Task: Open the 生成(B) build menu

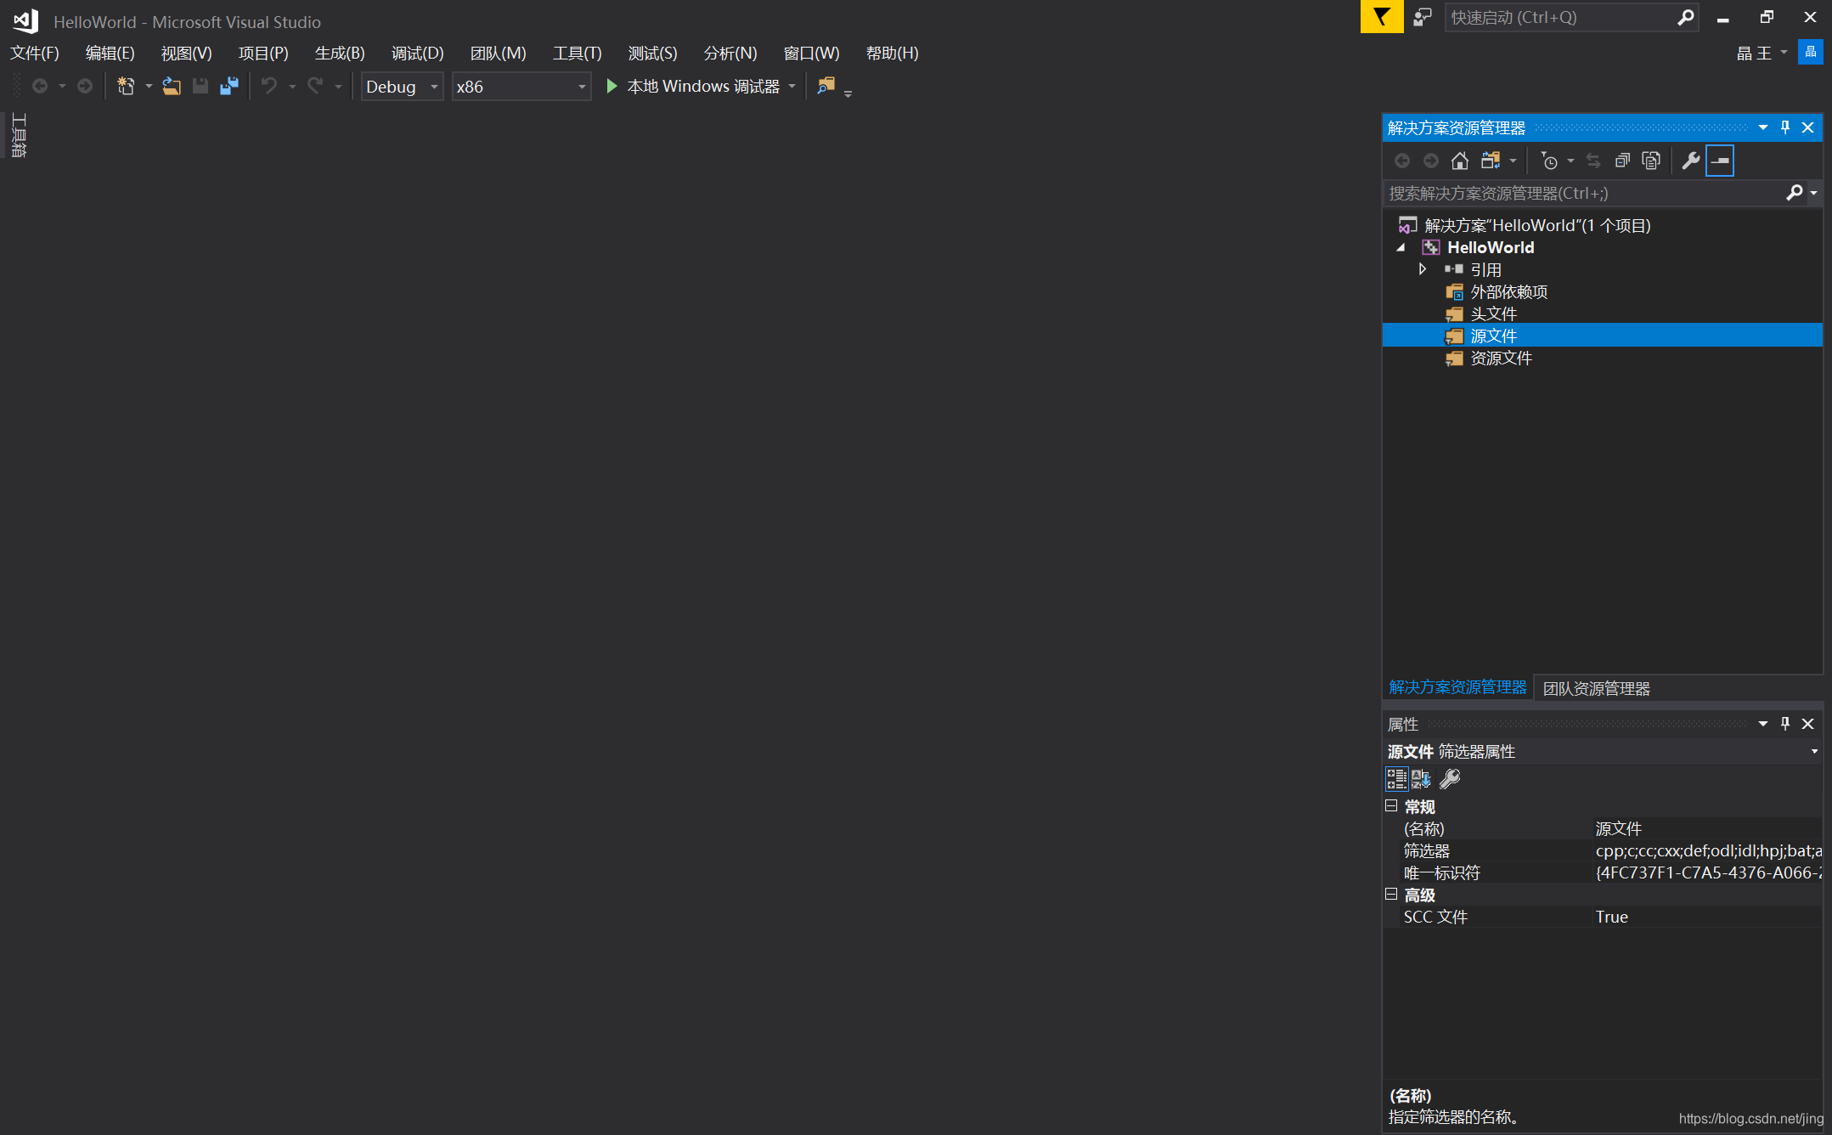Action: (x=340, y=53)
